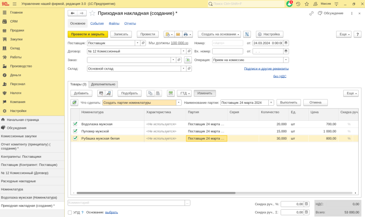Expand the Поставщик dropdown
The image size is (365, 217).
click(x=137, y=43)
